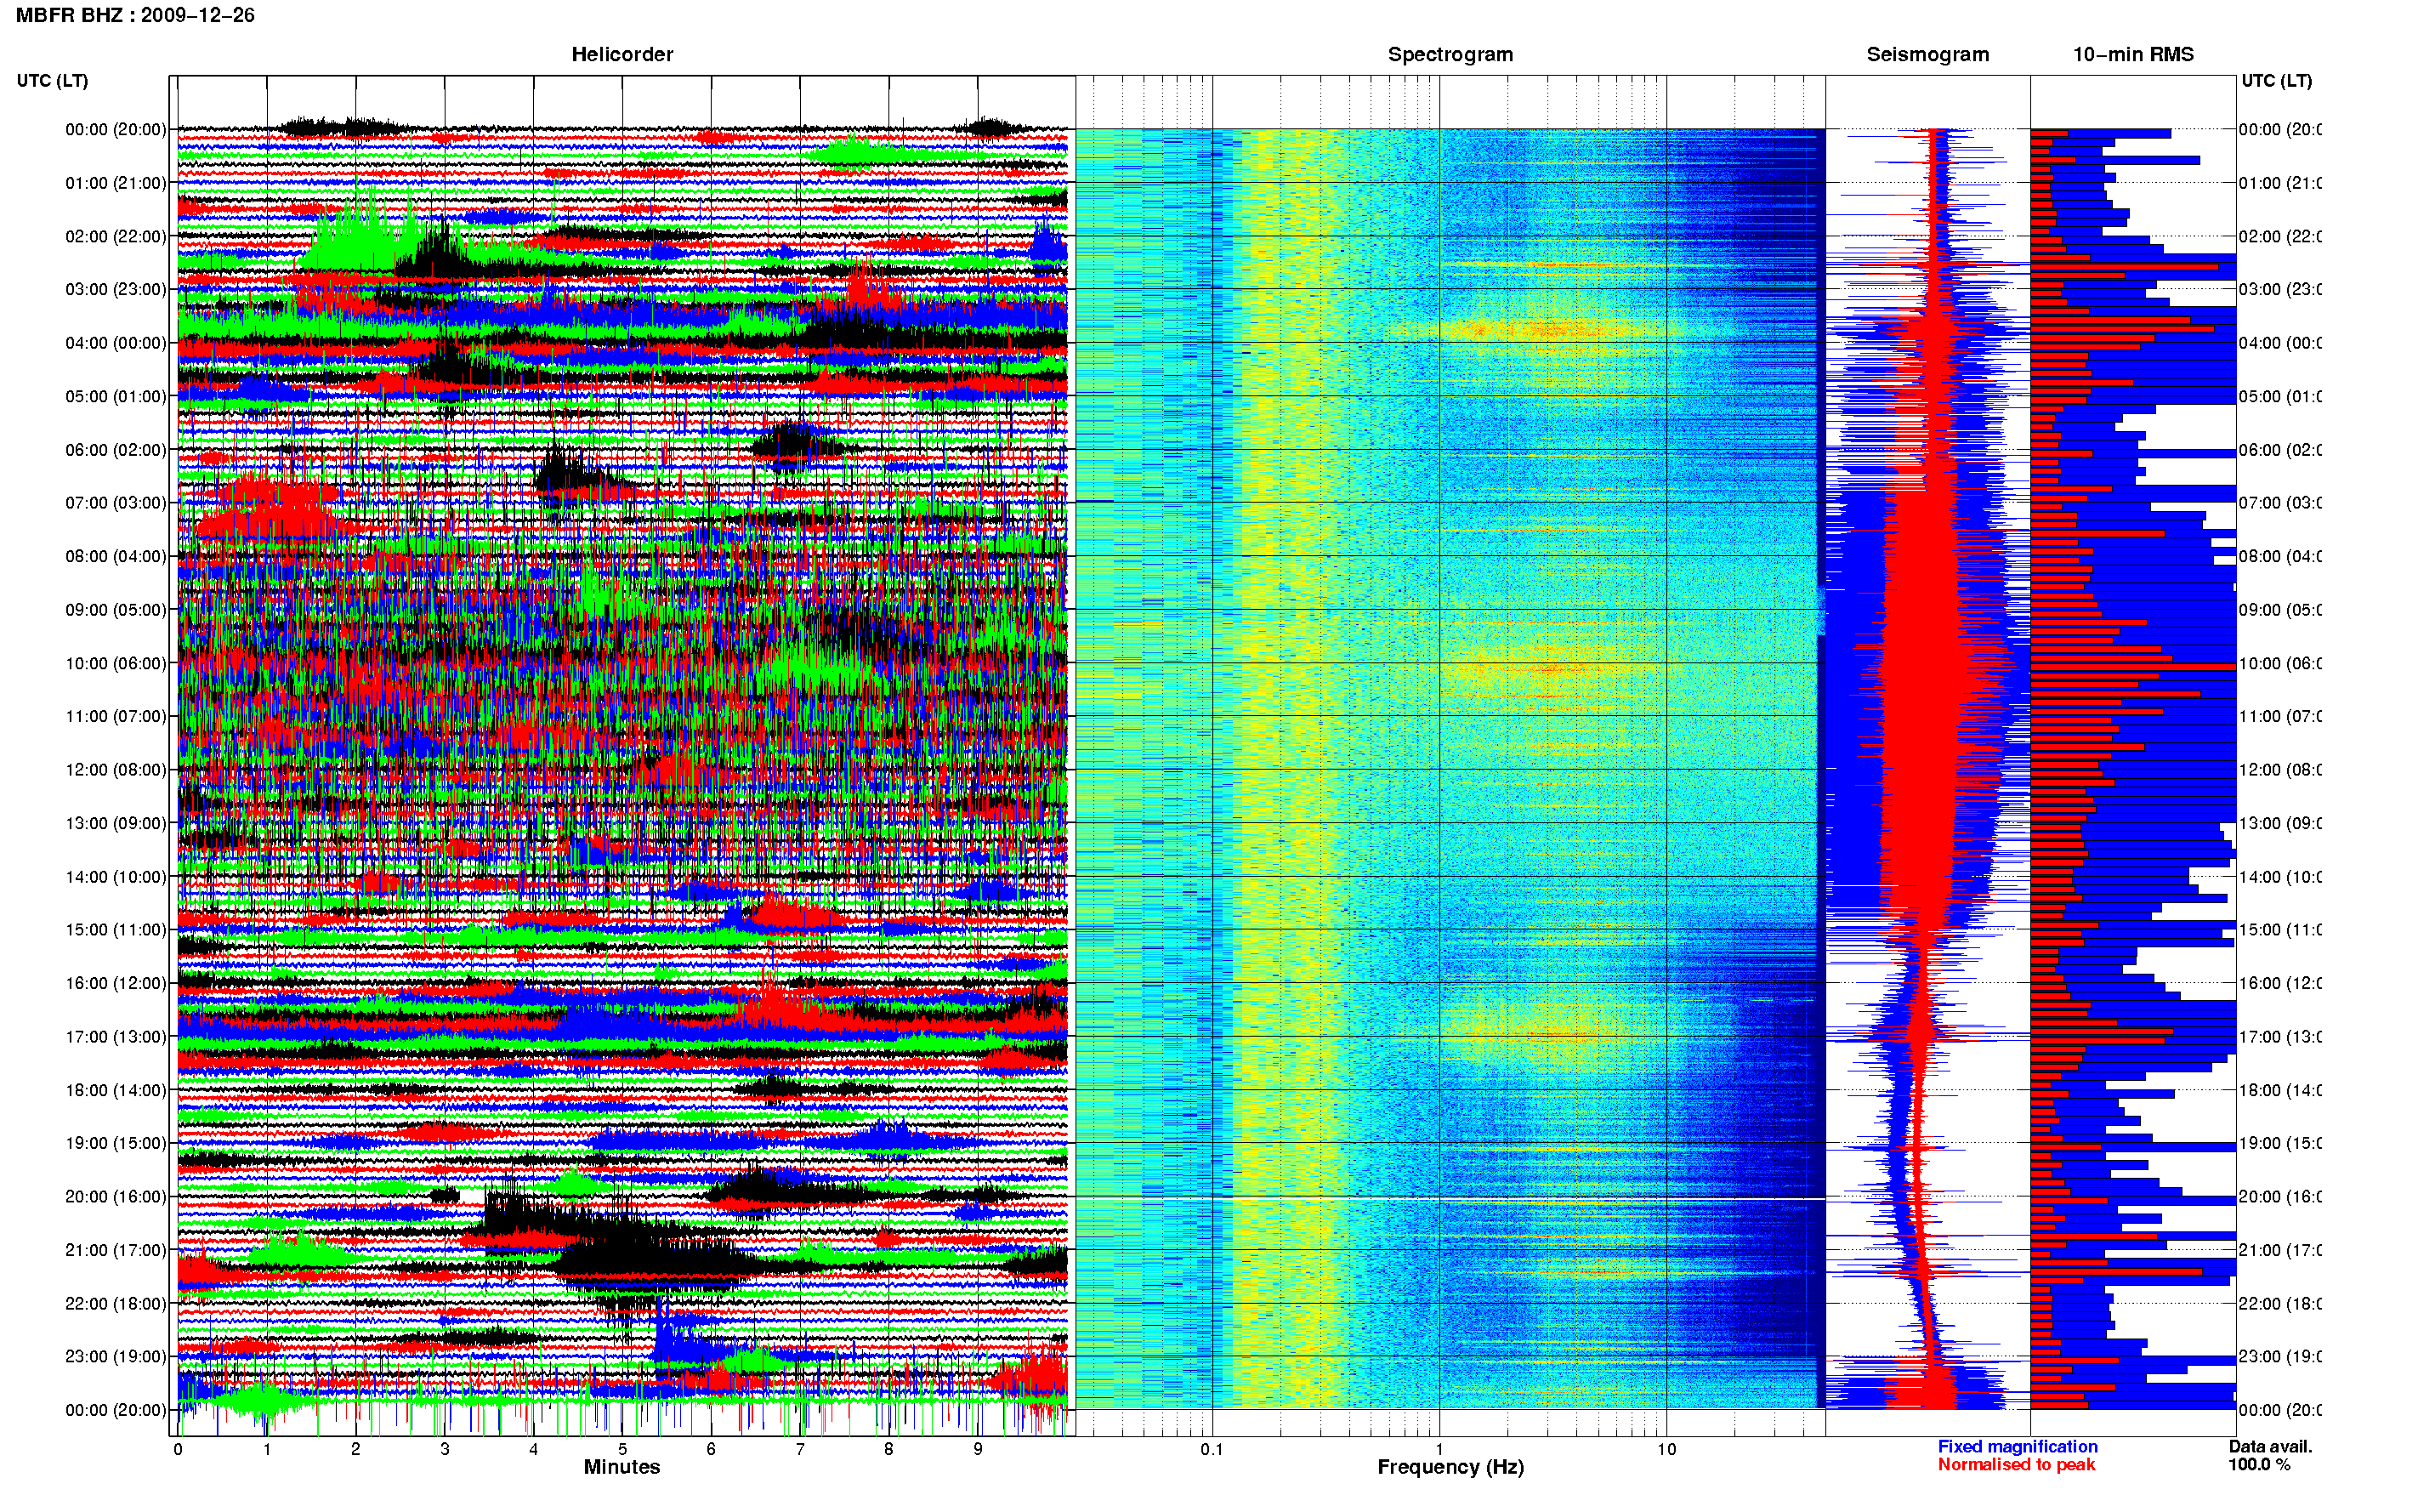Click the '07:00 (03:00)' helicorder time label
This screenshot has width=2418, height=1512.
coord(115,502)
